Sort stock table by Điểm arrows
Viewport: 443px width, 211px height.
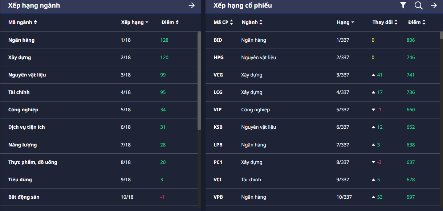pyautogui.click(x=424, y=22)
